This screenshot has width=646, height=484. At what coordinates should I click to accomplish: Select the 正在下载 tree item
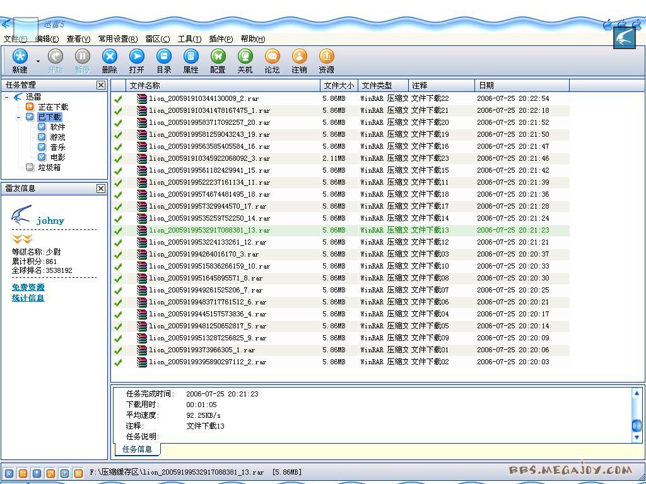[x=53, y=107]
